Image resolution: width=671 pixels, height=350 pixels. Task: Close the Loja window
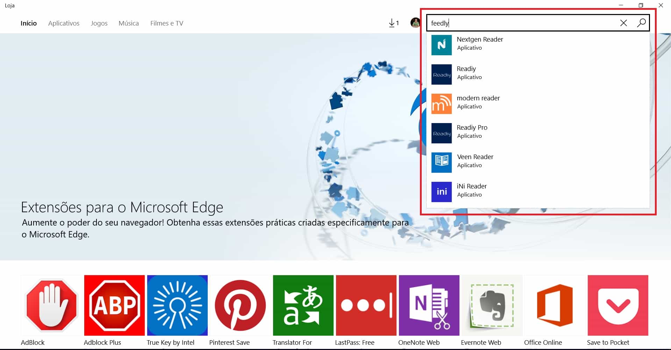[661, 5]
